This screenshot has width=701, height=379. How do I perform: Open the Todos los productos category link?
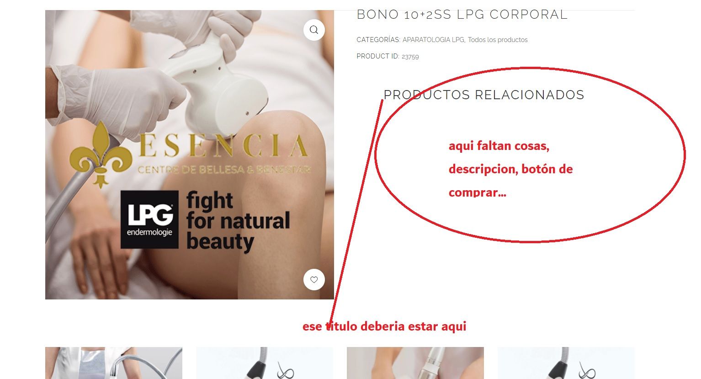(498, 40)
